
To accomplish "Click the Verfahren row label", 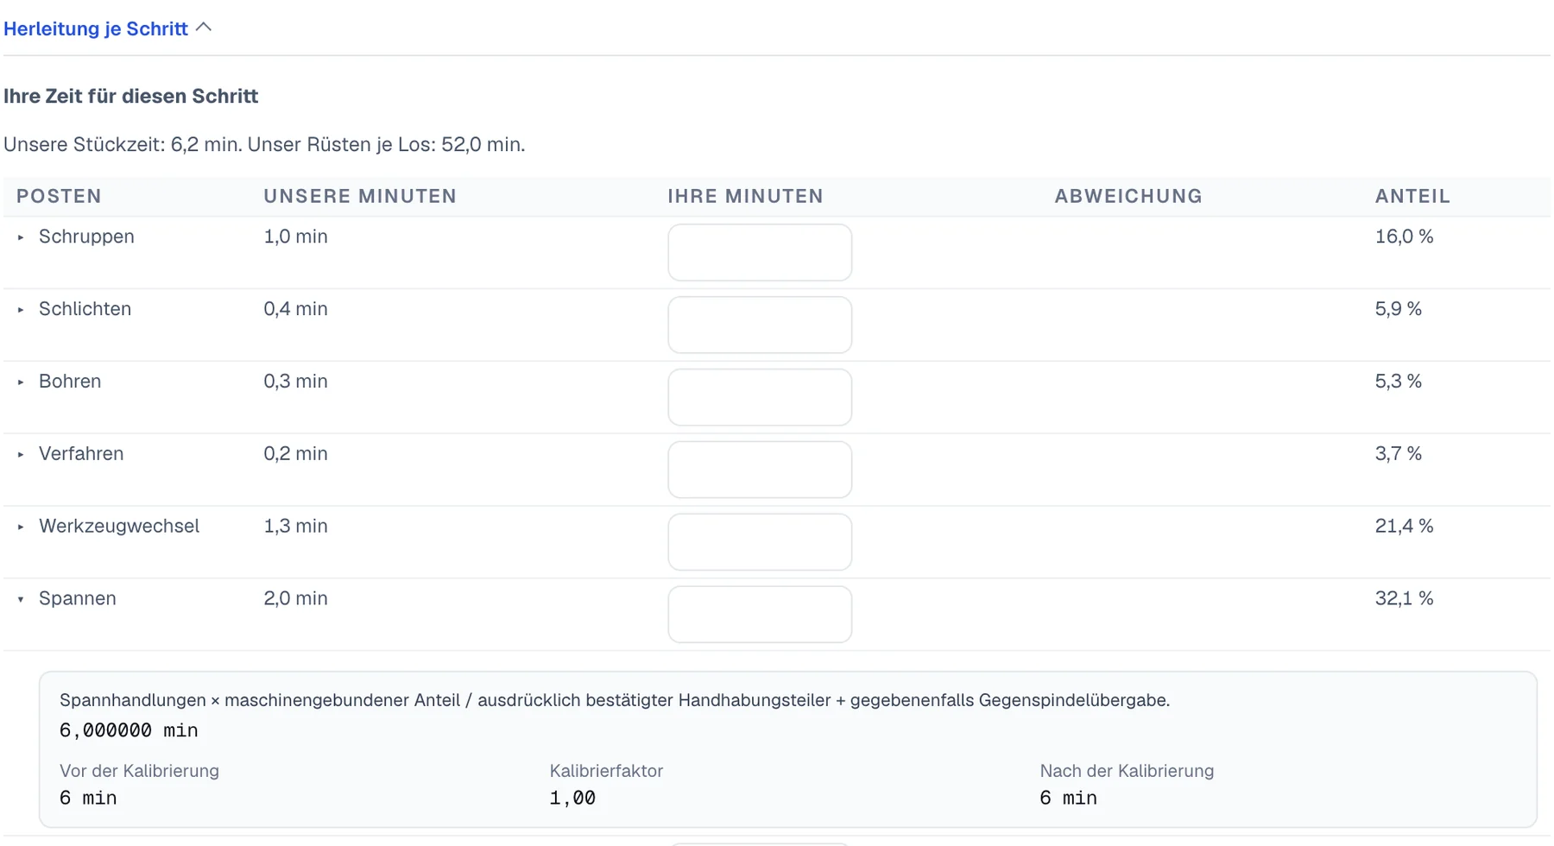I will click(x=81, y=454).
